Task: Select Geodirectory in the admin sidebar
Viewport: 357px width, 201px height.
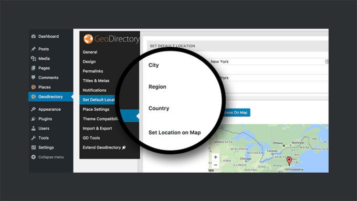Action: (50, 97)
